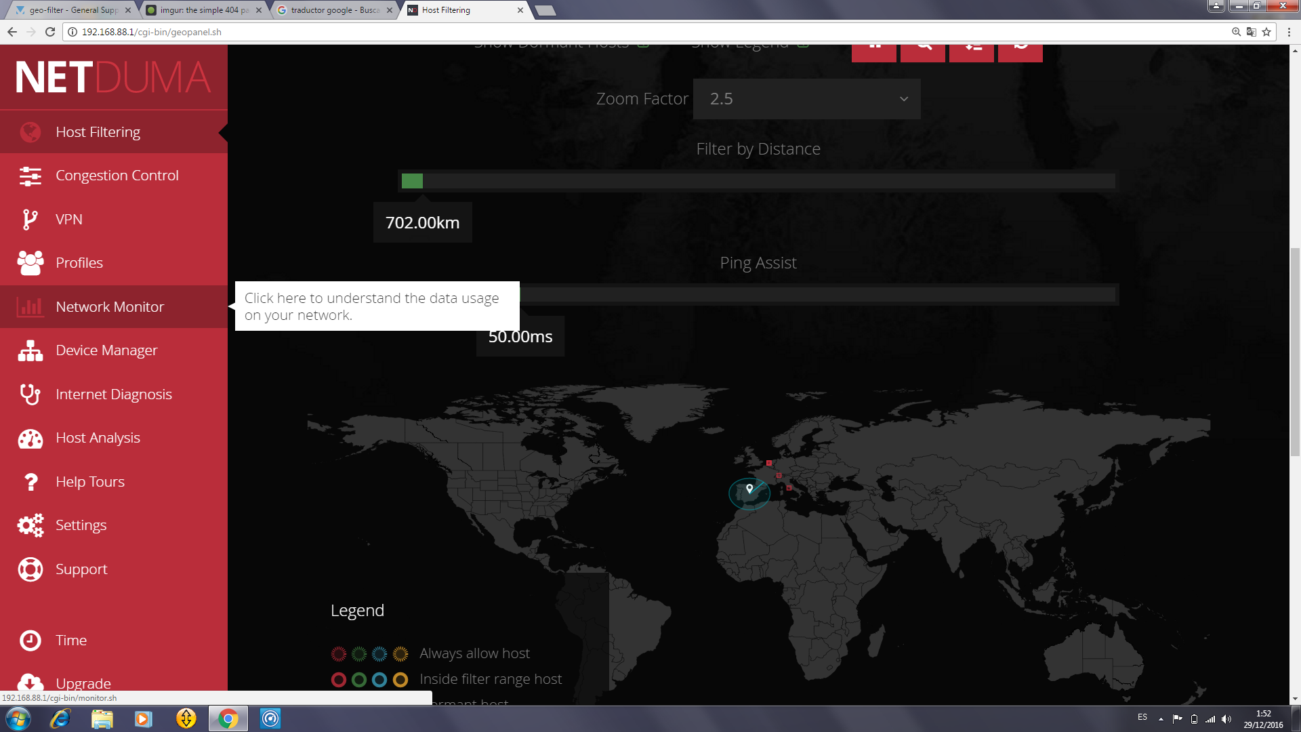Expand the Zoom Factor dropdown
Viewport: 1301px width, 732px height.
pyautogui.click(x=806, y=99)
